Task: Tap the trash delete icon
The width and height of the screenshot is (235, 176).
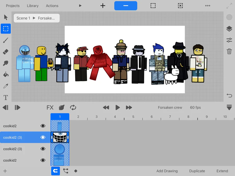Action: [229, 51]
